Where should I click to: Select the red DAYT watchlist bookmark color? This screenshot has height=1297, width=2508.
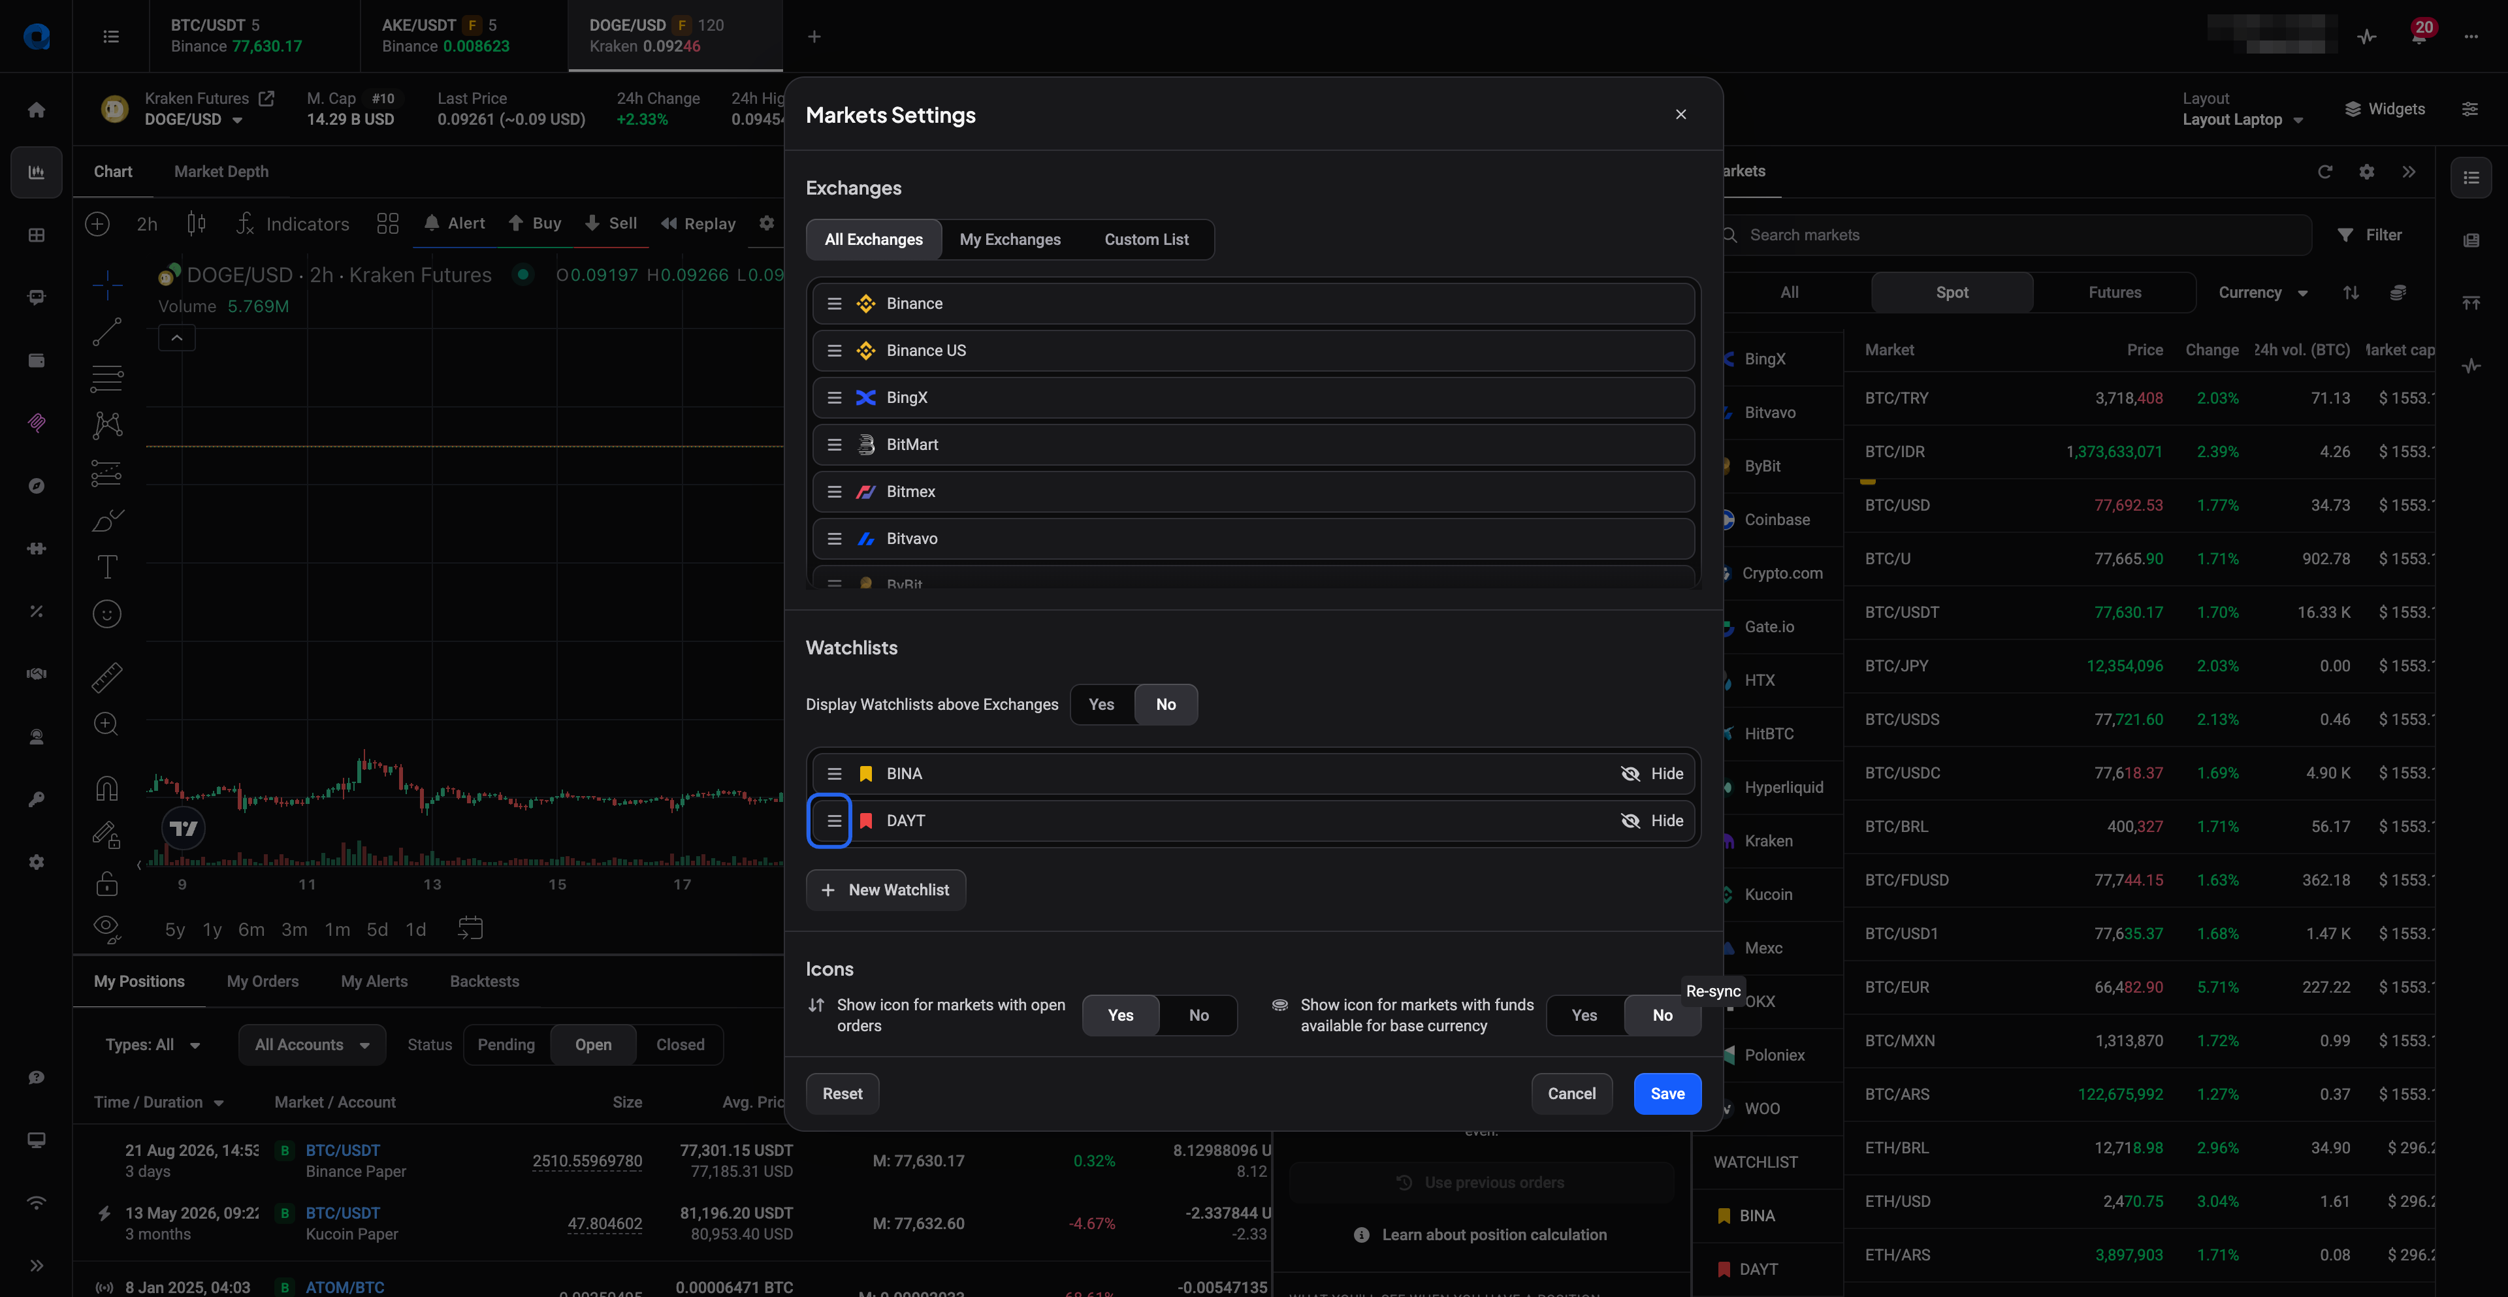pyautogui.click(x=865, y=821)
